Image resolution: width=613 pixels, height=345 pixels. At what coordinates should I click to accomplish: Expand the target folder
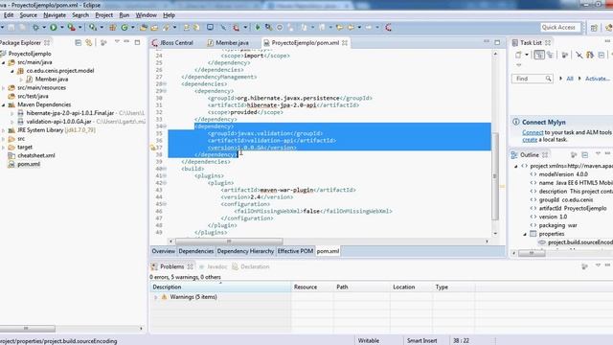coord(4,148)
